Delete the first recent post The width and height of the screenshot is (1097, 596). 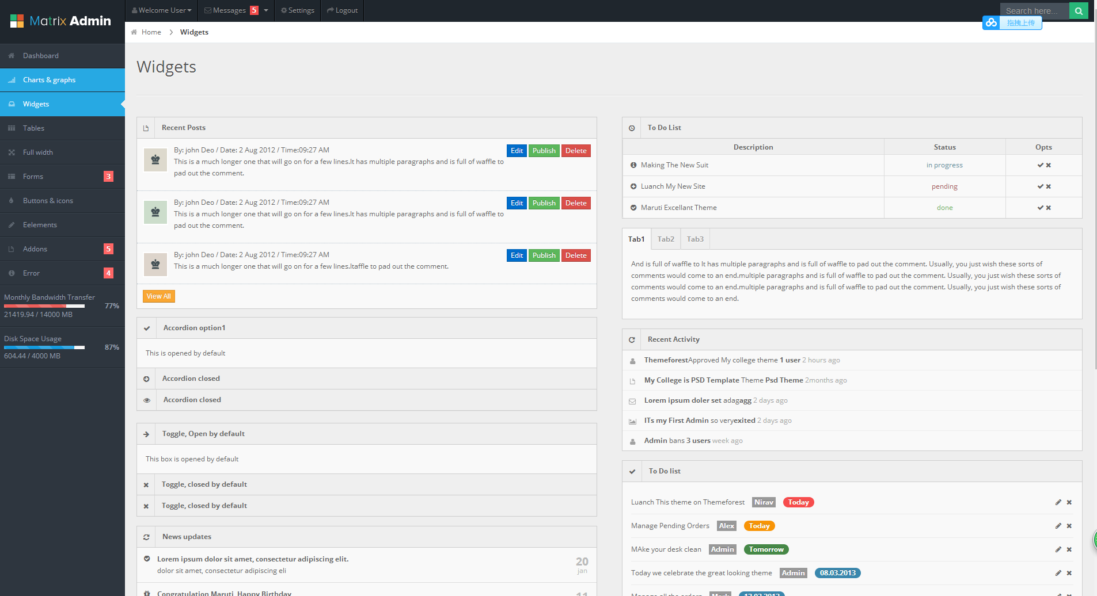(576, 151)
